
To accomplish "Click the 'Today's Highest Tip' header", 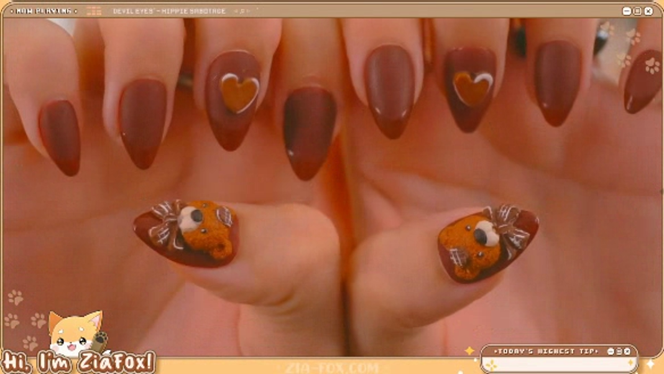I will (x=546, y=352).
